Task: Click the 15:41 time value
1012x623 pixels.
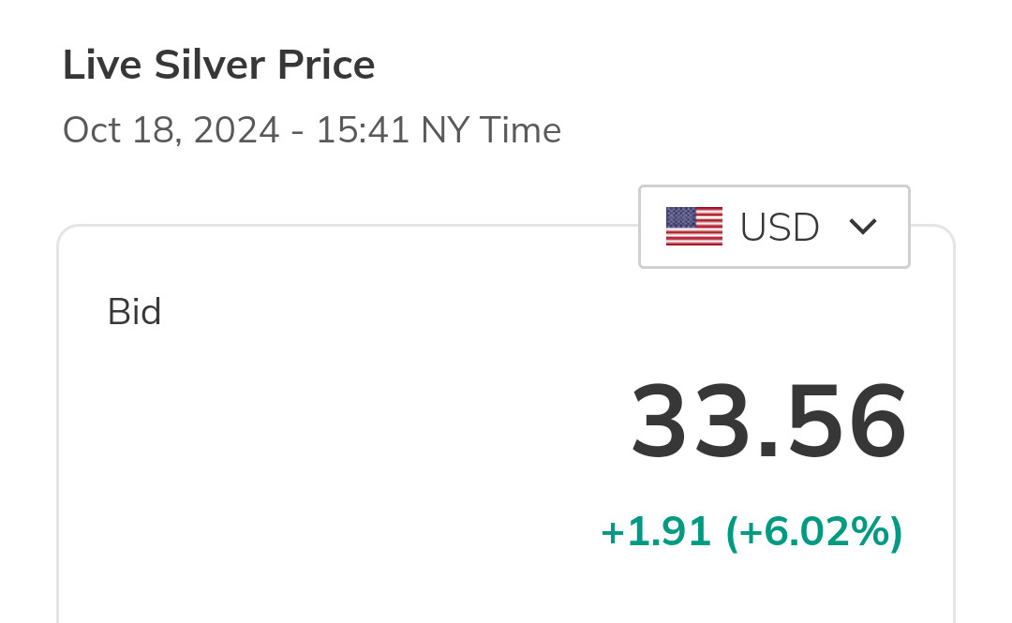Action: pos(363,130)
